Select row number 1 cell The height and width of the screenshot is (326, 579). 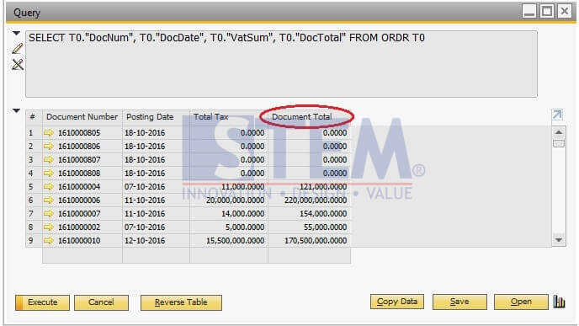click(x=34, y=133)
